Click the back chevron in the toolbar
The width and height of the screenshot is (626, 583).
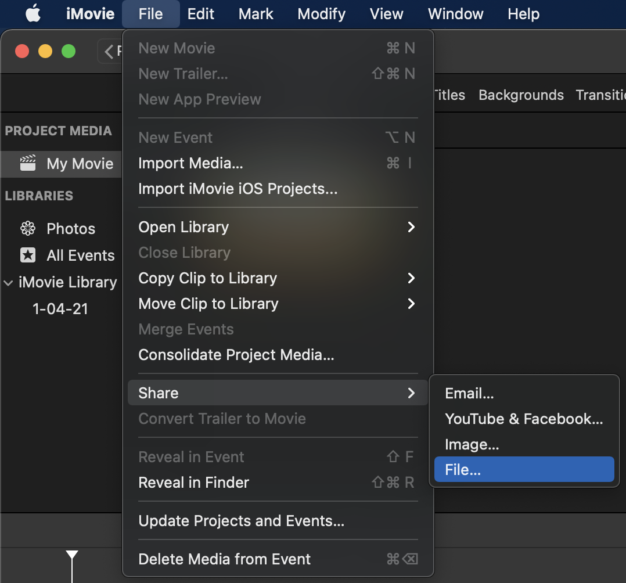click(x=109, y=52)
